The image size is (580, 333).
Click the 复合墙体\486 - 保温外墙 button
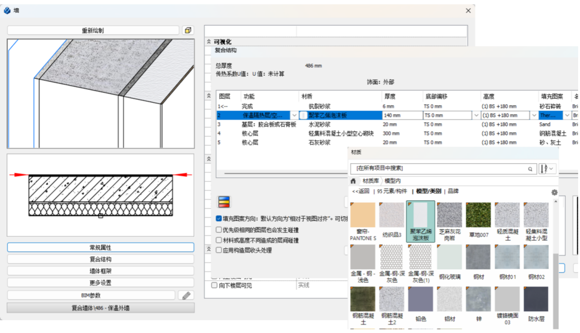click(x=100, y=308)
